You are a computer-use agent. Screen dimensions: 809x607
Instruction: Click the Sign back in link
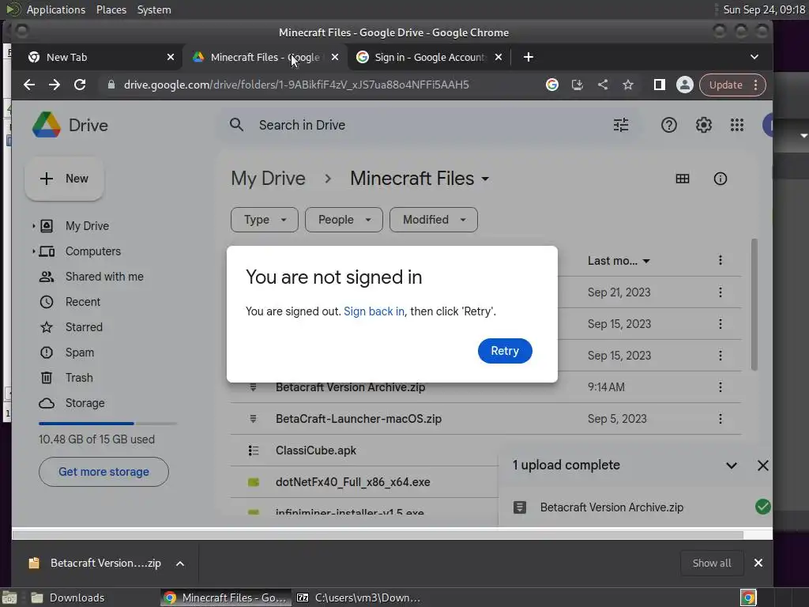click(374, 311)
